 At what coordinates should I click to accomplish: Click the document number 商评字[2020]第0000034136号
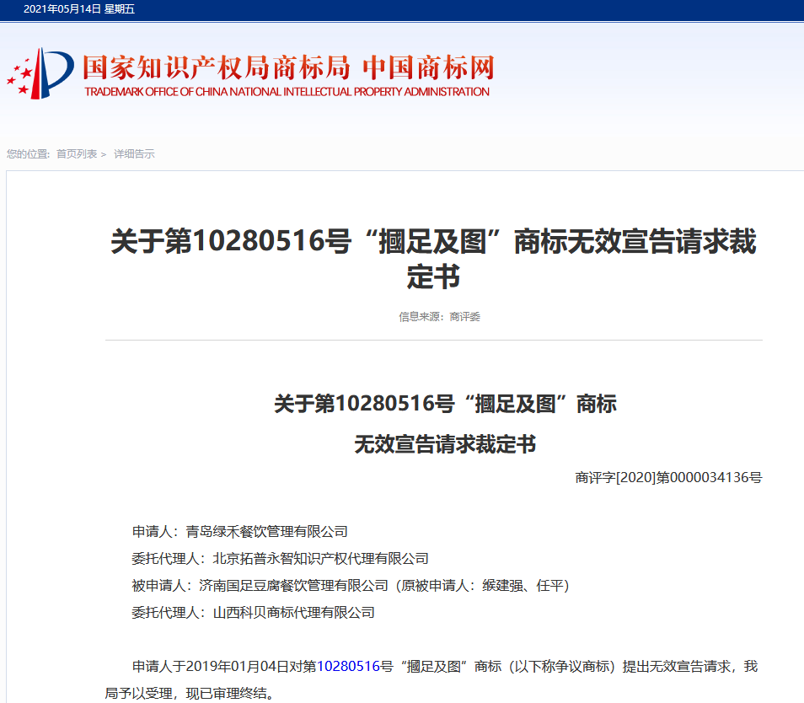coord(668,478)
